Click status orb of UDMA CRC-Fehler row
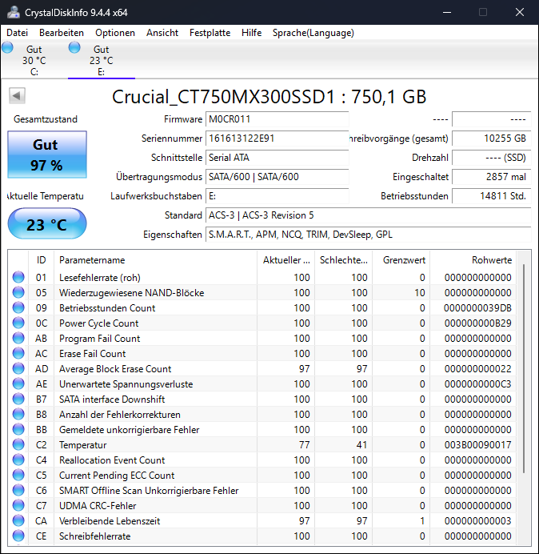This screenshot has width=539, height=554. [18, 505]
